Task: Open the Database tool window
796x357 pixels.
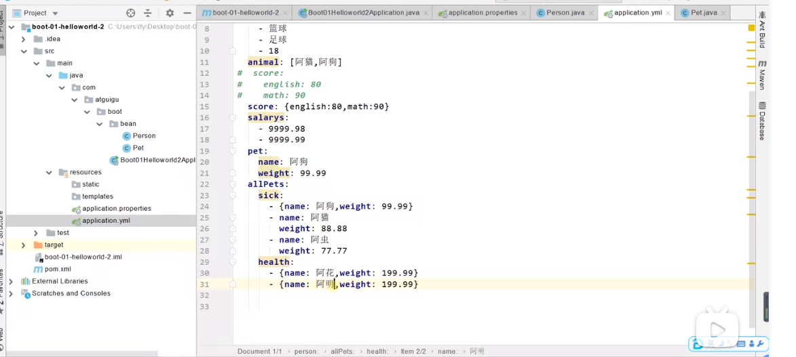Action: coord(762,121)
